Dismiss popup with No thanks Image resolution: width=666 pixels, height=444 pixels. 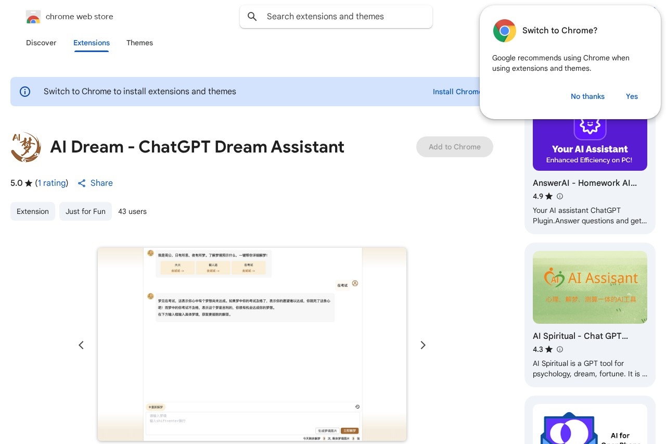[x=587, y=96]
